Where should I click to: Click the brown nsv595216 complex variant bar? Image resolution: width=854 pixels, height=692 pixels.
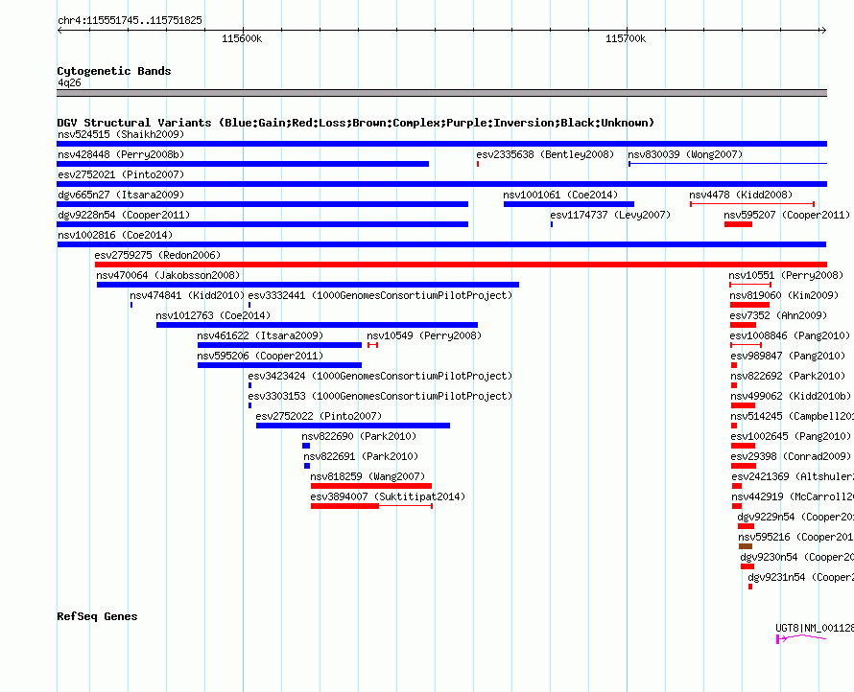point(746,546)
